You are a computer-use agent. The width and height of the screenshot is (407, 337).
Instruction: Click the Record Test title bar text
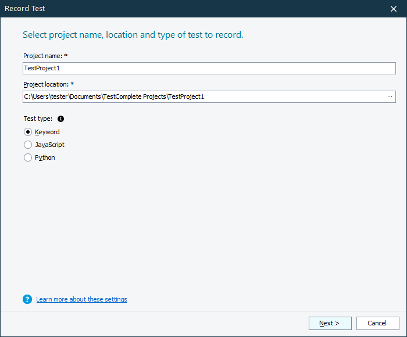25,9
